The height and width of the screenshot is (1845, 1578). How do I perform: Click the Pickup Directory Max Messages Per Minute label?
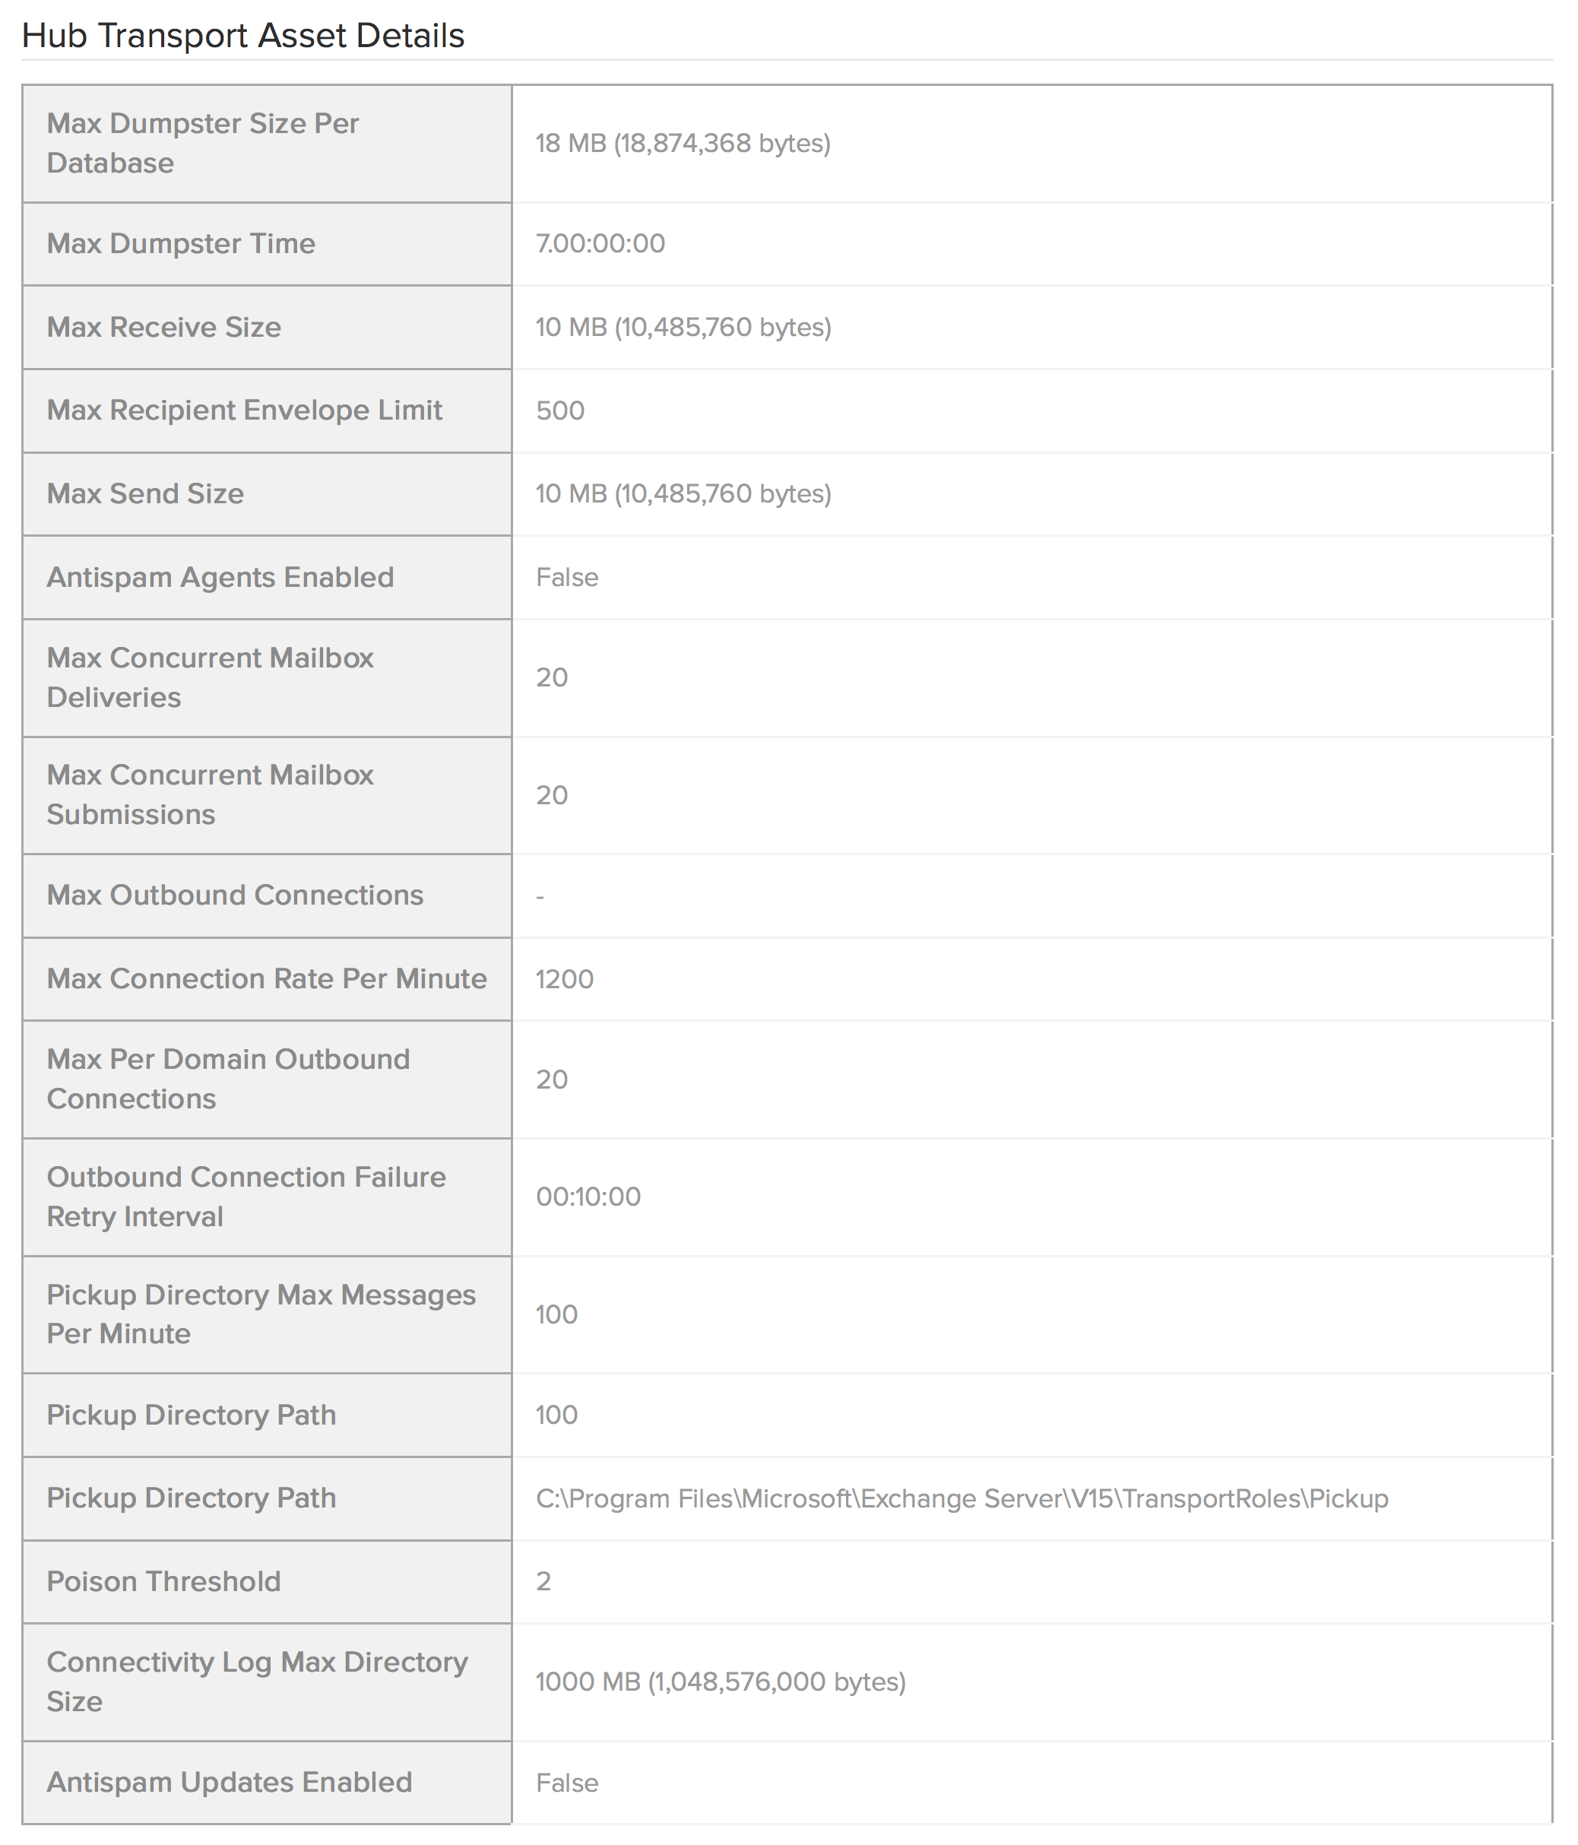coord(261,1314)
